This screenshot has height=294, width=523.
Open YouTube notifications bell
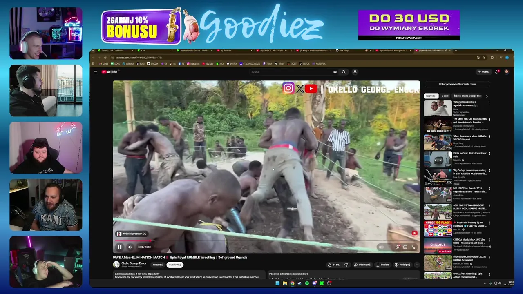[497, 72]
